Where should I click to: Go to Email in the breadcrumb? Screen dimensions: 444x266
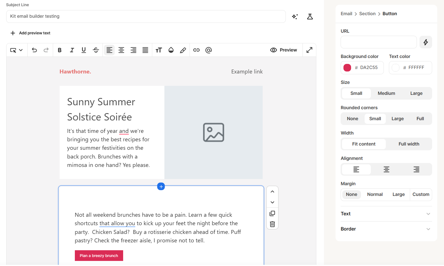tap(346, 14)
